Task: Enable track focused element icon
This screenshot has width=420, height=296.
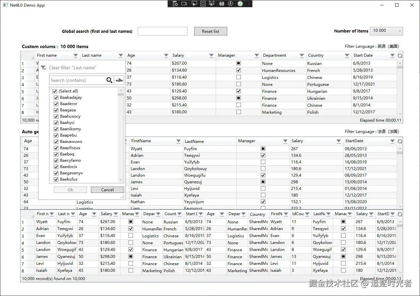Action: tap(212, 4)
